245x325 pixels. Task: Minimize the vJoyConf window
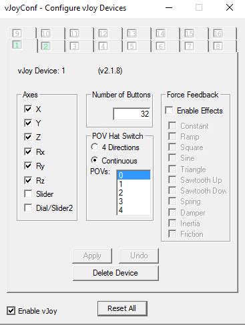[169, 7]
